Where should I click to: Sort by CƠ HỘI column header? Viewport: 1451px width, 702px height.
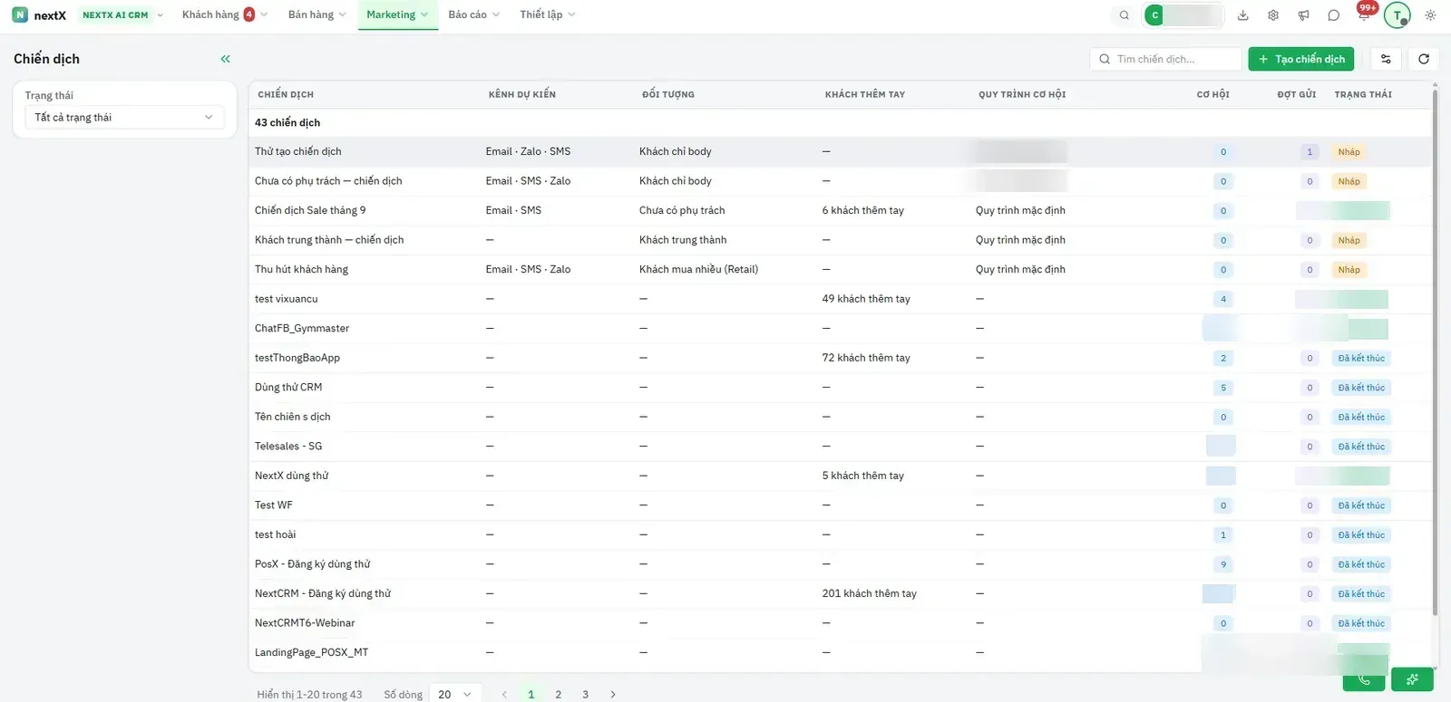point(1212,94)
